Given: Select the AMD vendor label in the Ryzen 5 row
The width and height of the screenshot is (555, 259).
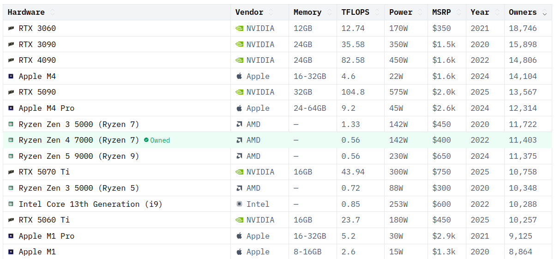Looking at the screenshot, I should pos(253,188).
